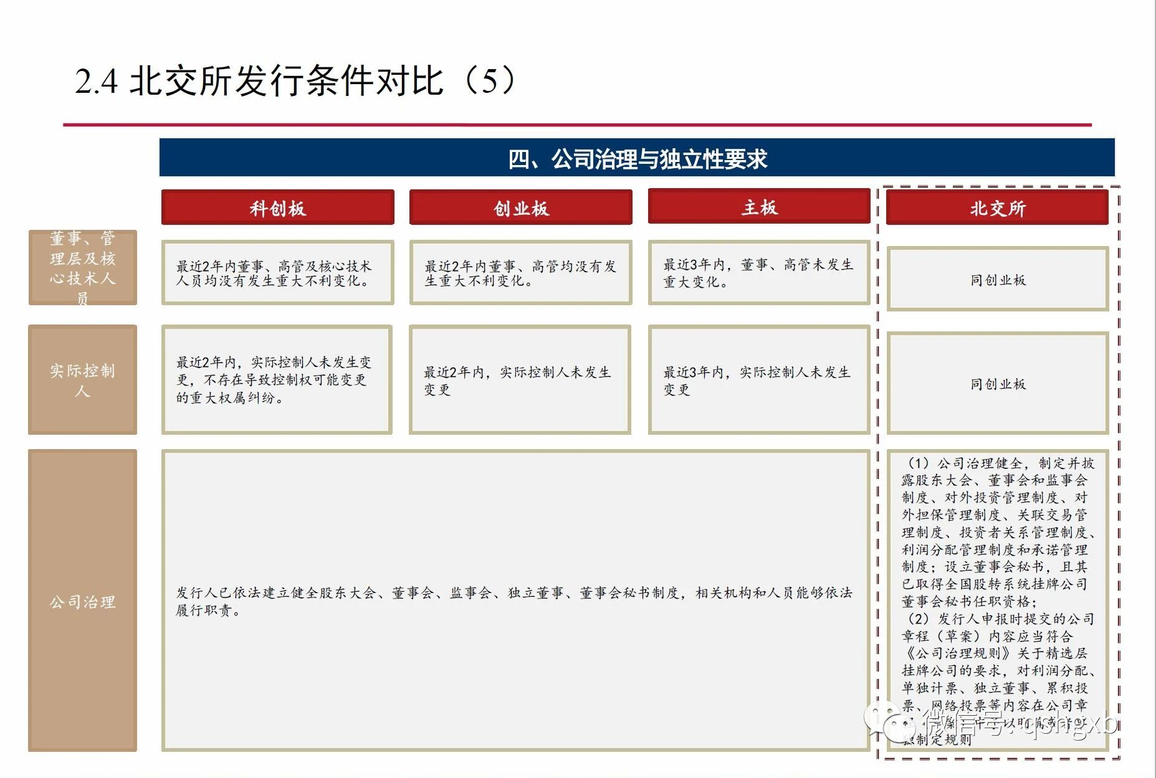Screen dimensions: 1156x778
Task: Click the 主板 column header
Action: (x=759, y=207)
